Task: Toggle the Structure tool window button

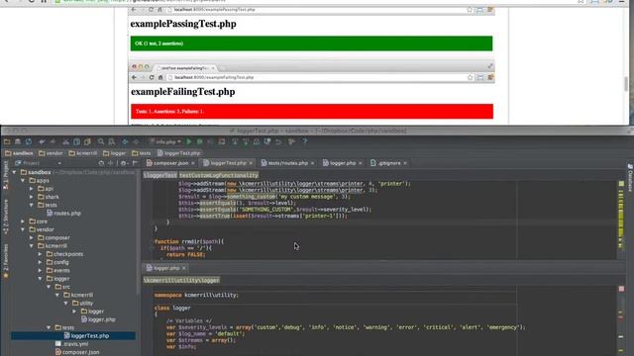Action: [5, 217]
